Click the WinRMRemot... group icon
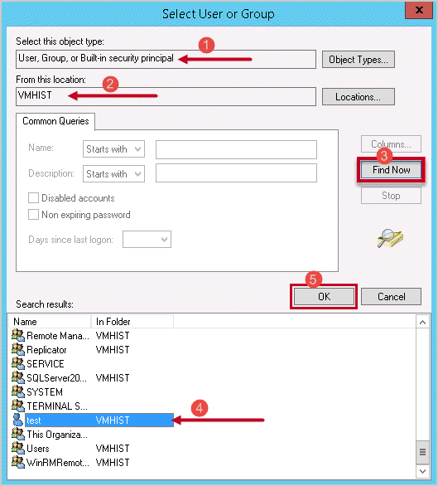 pos(18,462)
